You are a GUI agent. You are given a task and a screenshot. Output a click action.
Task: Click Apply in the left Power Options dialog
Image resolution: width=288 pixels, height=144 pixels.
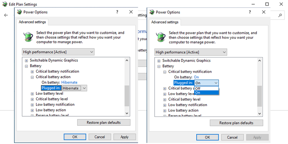125,137
